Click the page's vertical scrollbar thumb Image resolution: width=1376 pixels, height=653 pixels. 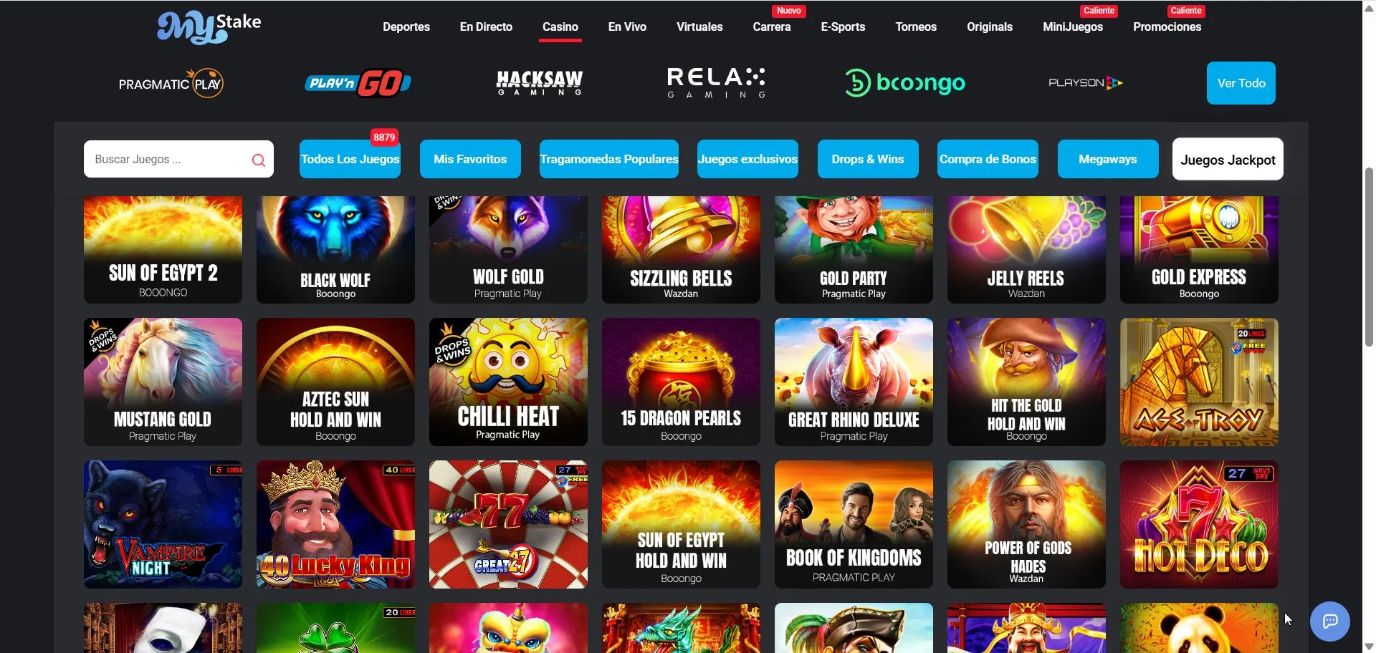click(x=1369, y=258)
